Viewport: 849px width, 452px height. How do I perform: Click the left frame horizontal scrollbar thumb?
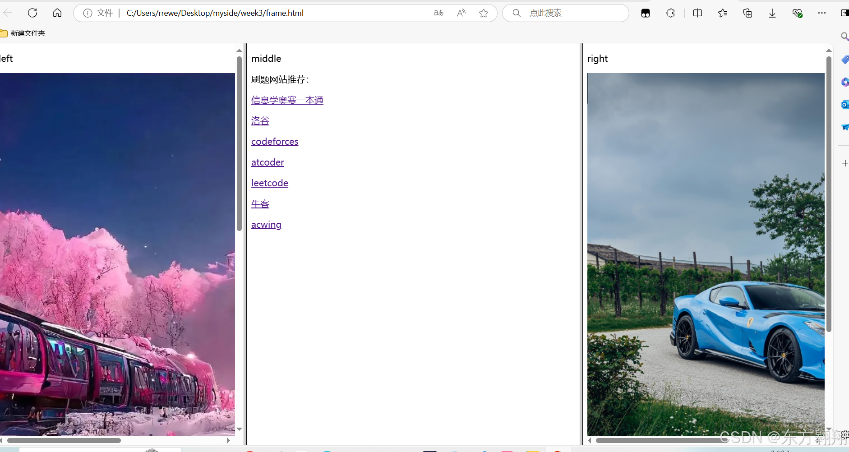point(64,440)
